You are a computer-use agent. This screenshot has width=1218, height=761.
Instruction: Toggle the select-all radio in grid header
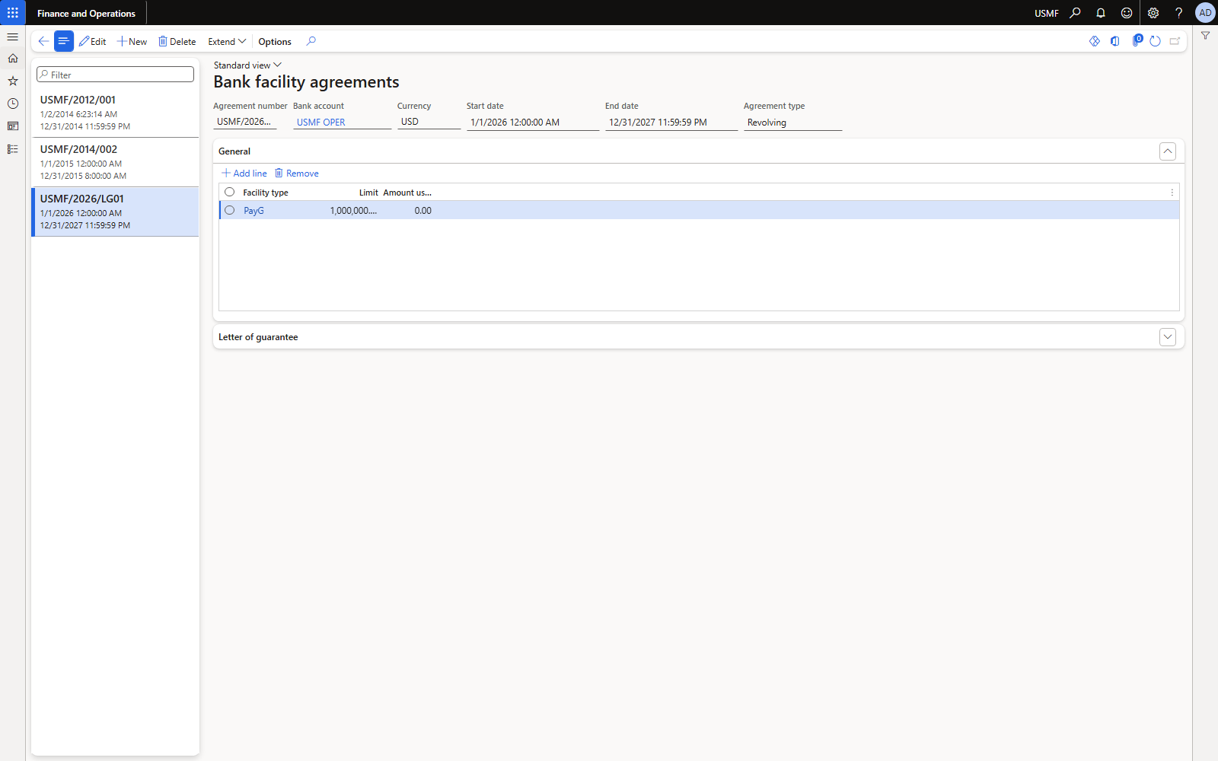coord(229,192)
